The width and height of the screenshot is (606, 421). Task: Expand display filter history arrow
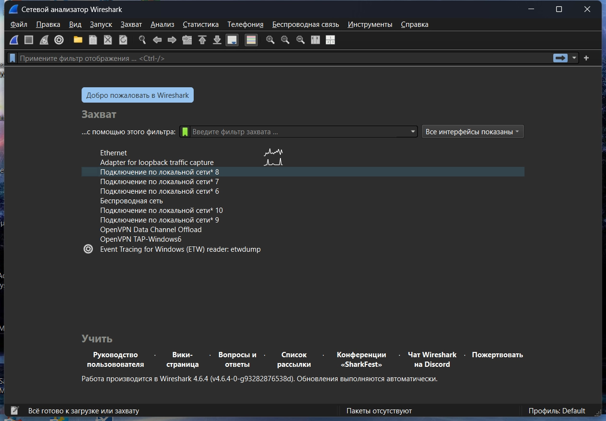click(x=574, y=58)
